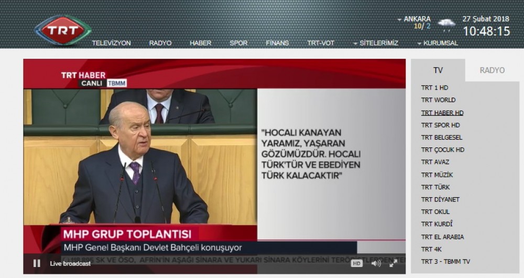The width and height of the screenshot is (524, 278).
Task: Watch the TRT 1 HD channel
Action: [x=434, y=88]
